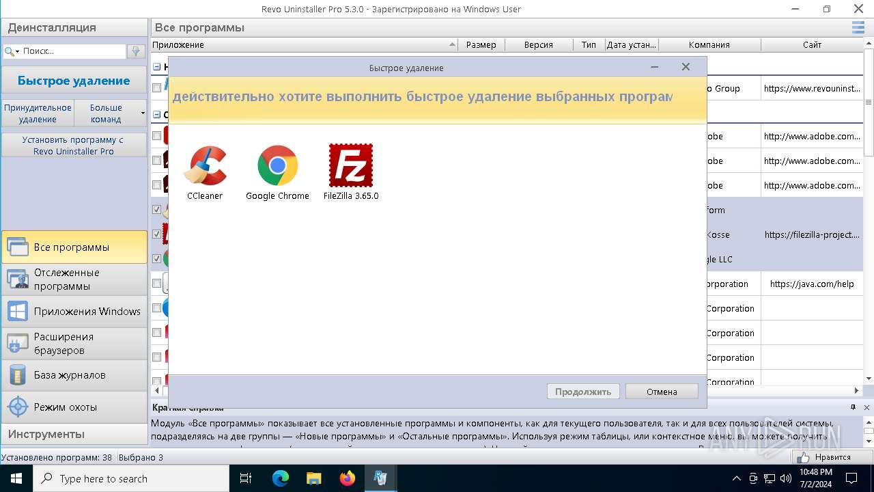Go to Расширения браузеров section
The height and width of the screenshot is (492, 874).
(74, 343)
